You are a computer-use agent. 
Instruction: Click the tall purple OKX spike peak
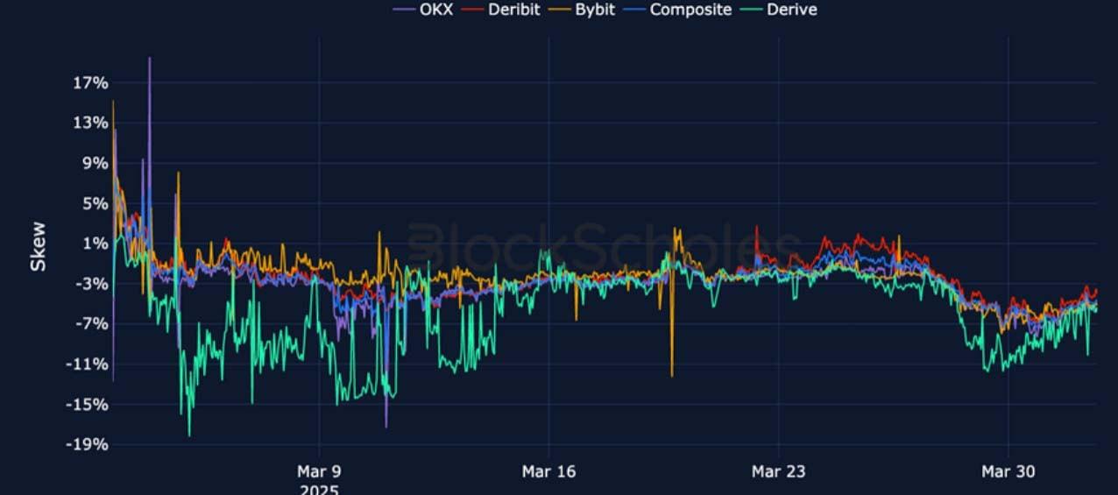[x=149, y=59]
